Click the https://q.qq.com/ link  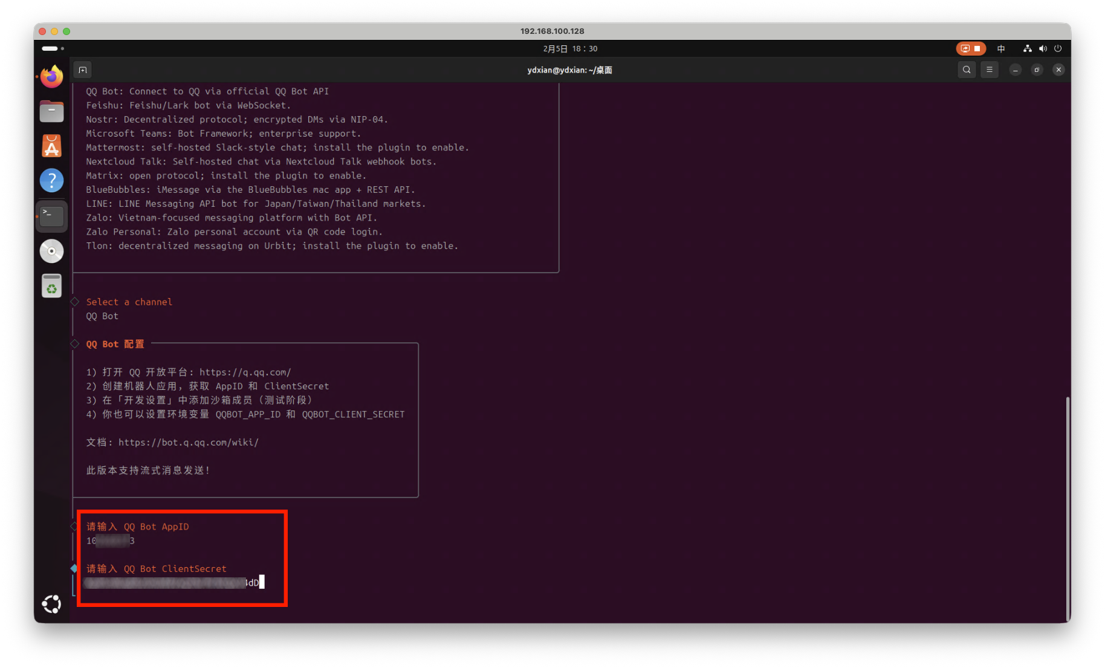pos(245,372)
